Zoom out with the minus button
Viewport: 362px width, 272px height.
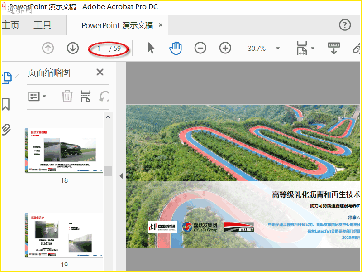point(200,48)
